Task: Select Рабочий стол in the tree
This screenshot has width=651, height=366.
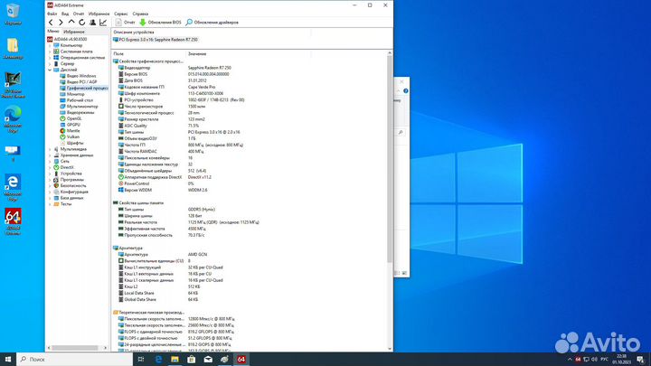Action: (80, 100)
